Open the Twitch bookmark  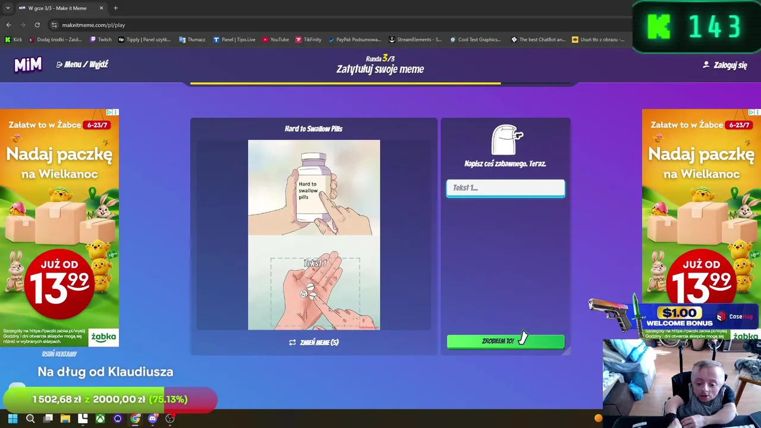point(100,40)
